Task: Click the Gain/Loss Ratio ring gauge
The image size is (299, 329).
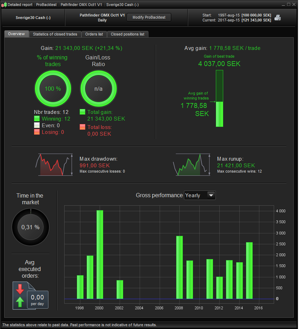Action: pos(98,89)
